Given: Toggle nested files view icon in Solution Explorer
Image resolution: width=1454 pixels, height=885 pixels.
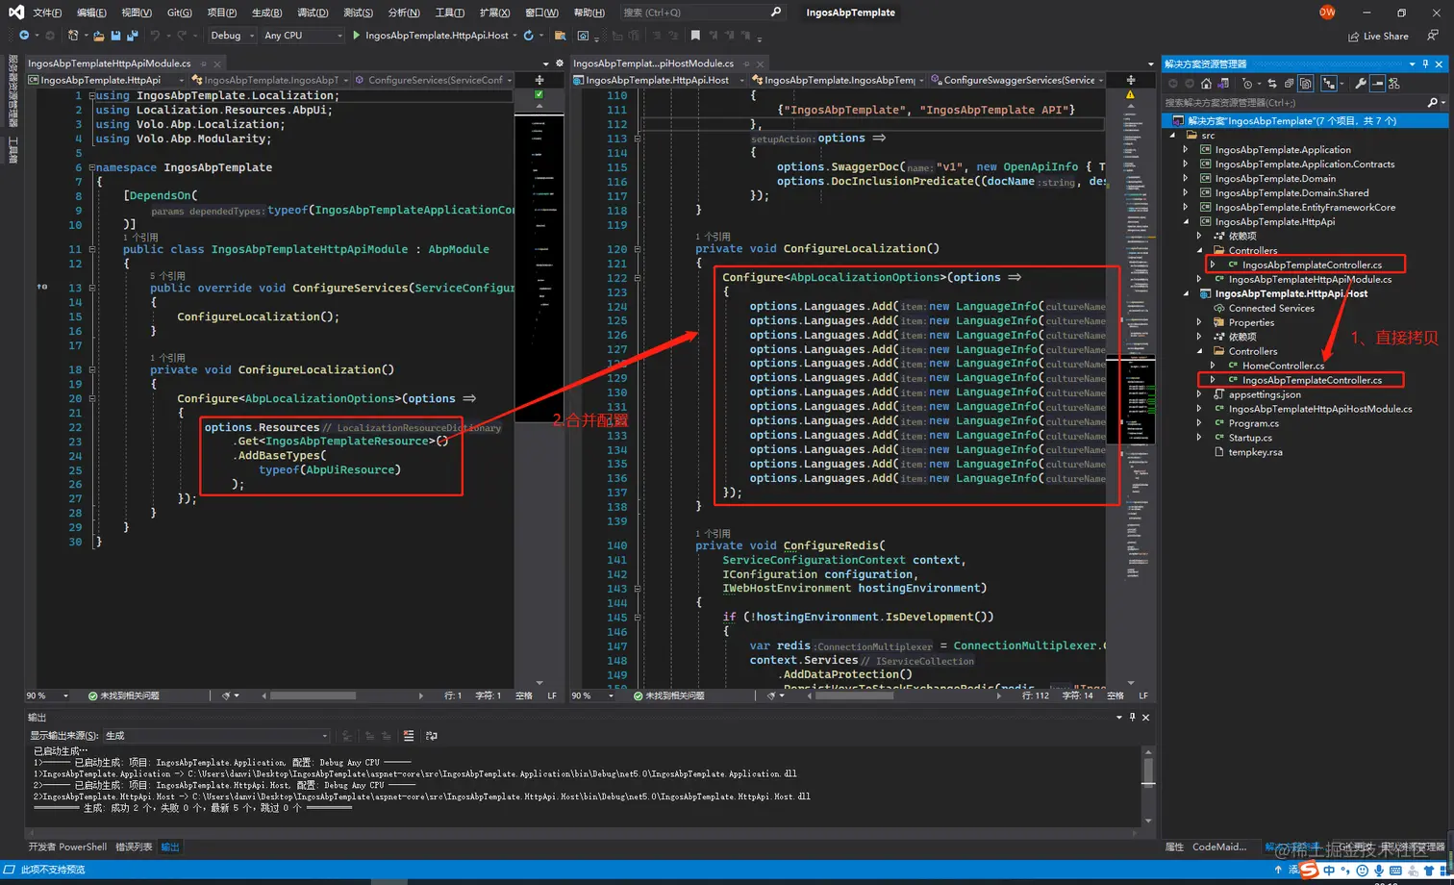Looking at the screenshot, I should (1329, 84).
